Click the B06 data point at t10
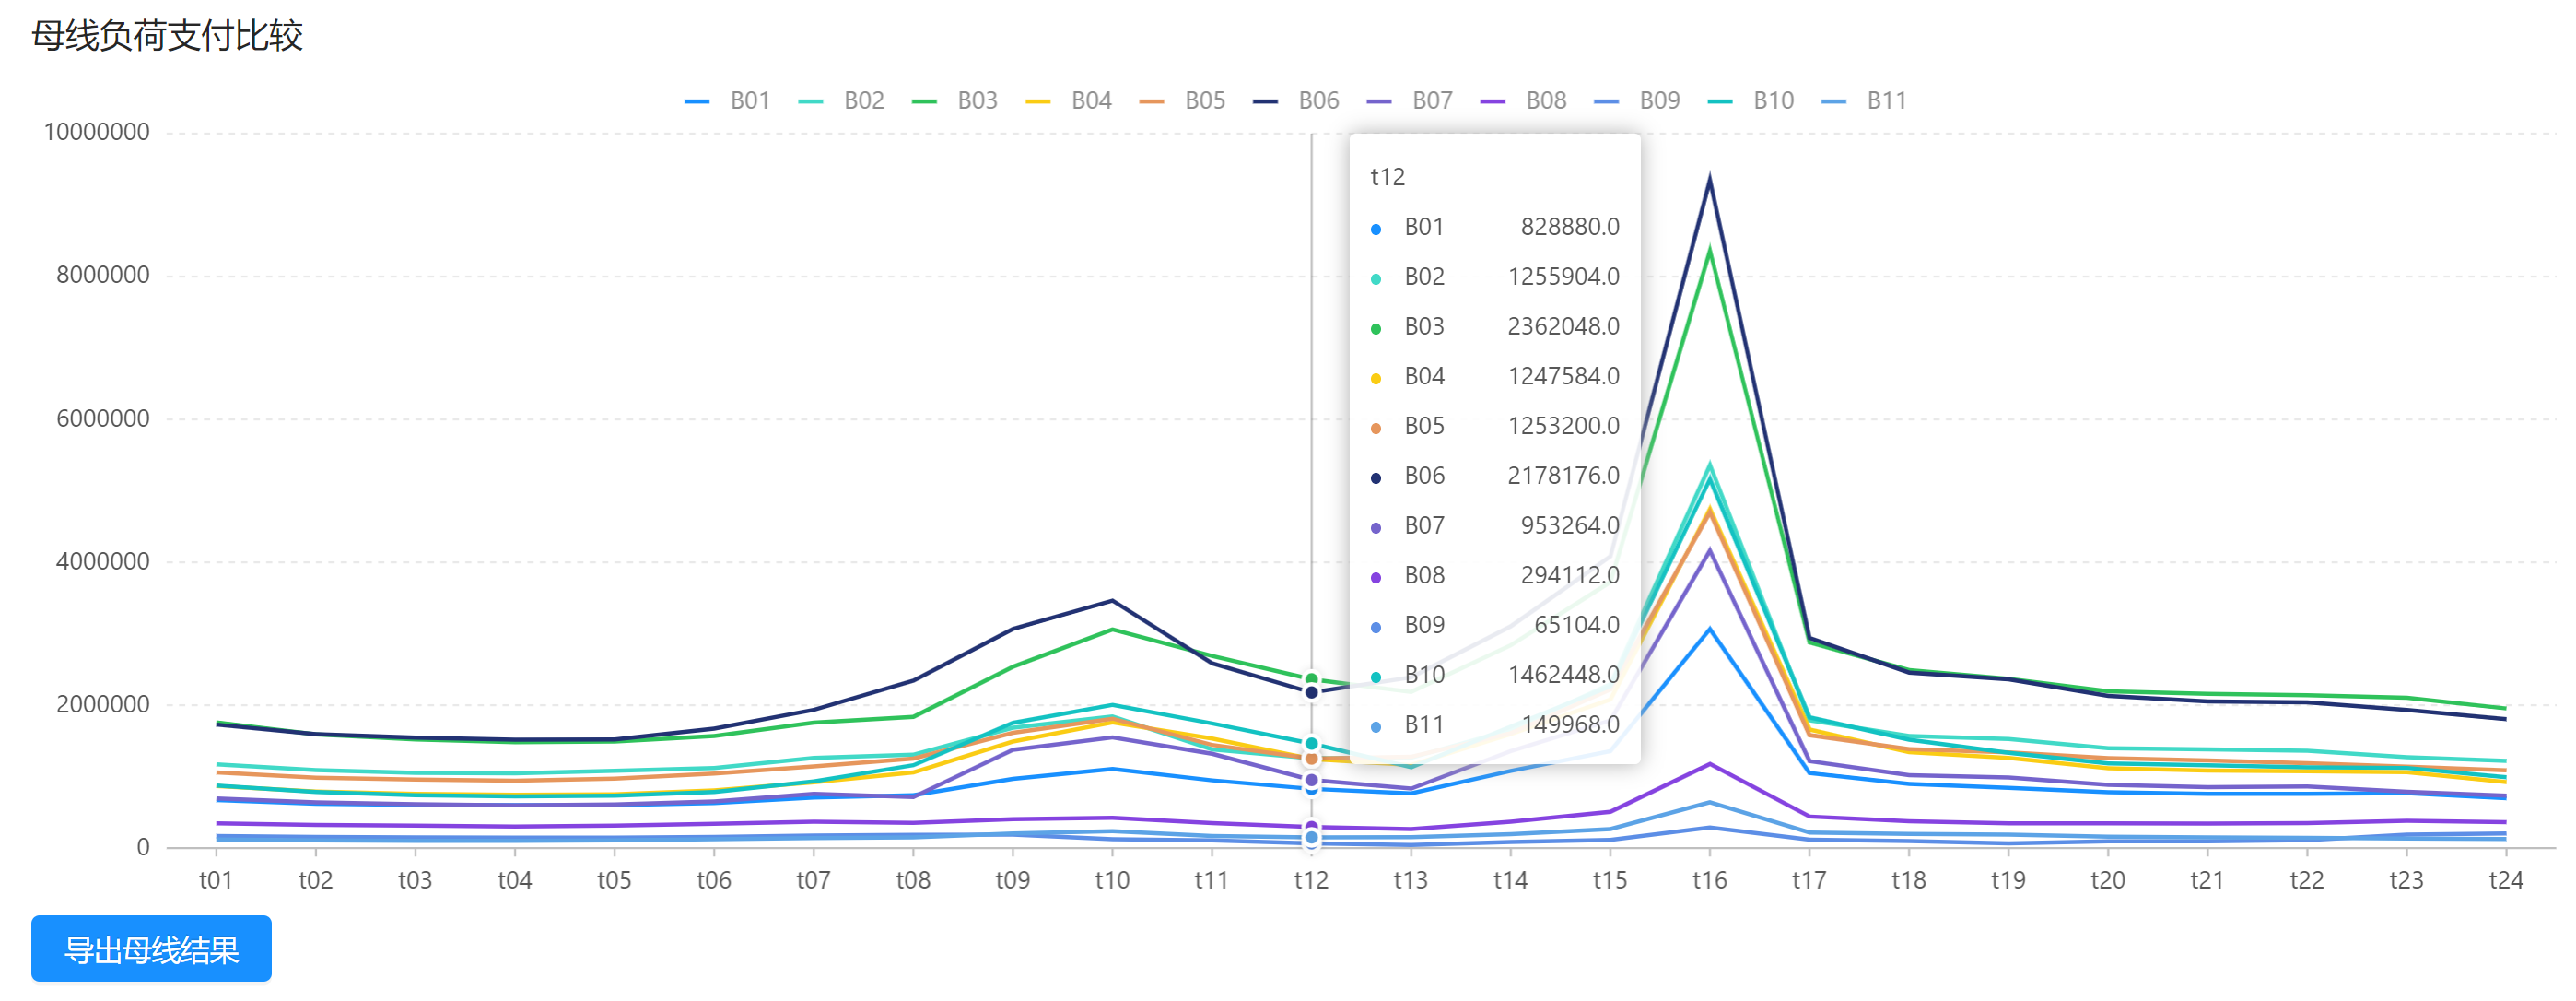This screenshot has height=1001, width=2576. pyautogui.click(x=1112, y=601)
